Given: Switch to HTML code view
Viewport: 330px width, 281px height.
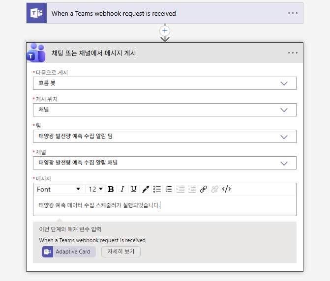Looking at the screenshot, I should click(x=226, y=189).
